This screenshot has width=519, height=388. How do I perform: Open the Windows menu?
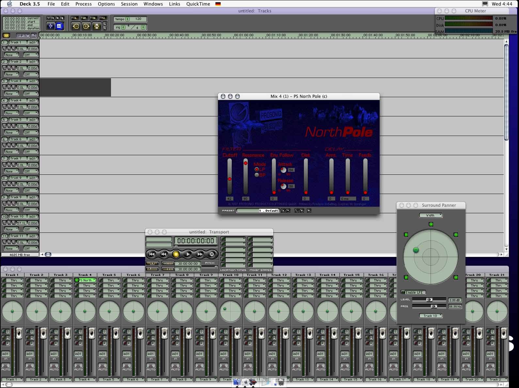(153, 4)
